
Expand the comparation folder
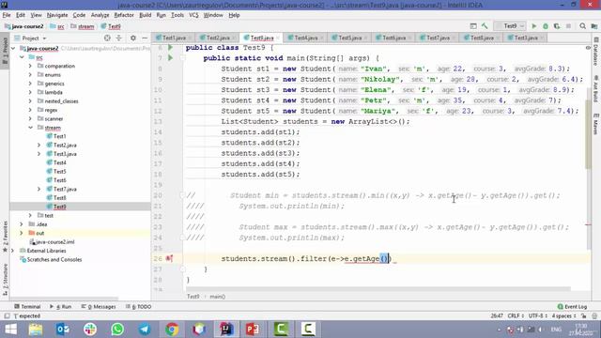pyautogui.click(x=30, y=66)
